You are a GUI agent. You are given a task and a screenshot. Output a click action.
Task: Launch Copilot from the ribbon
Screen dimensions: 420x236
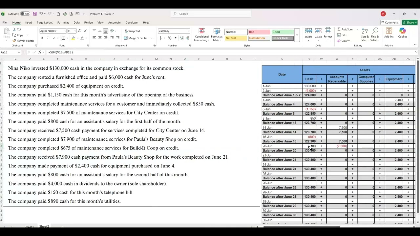coord(402,33)
